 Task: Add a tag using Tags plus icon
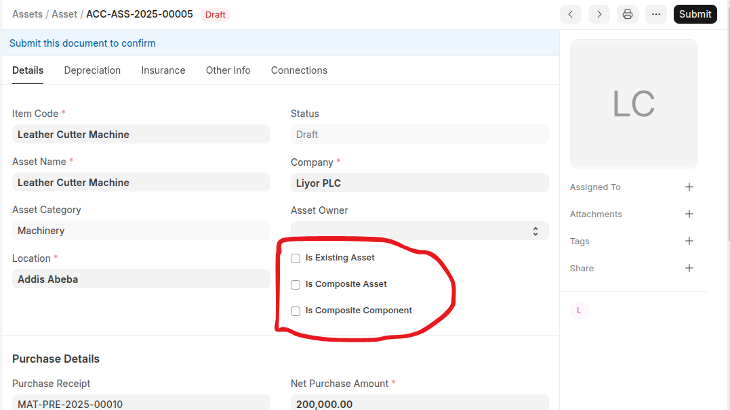point(689,241)
